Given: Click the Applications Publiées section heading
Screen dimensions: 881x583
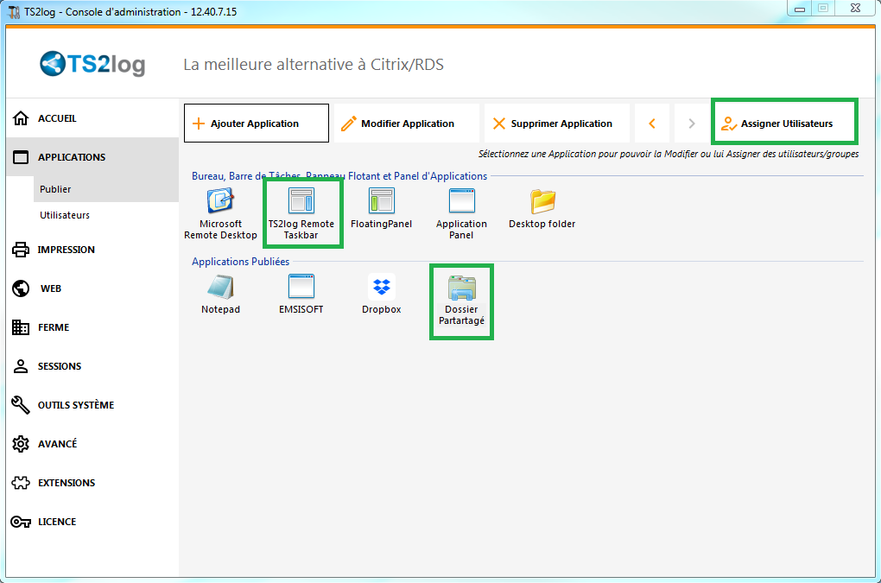Looking at the screenshot, I should (x=240, y=262).
